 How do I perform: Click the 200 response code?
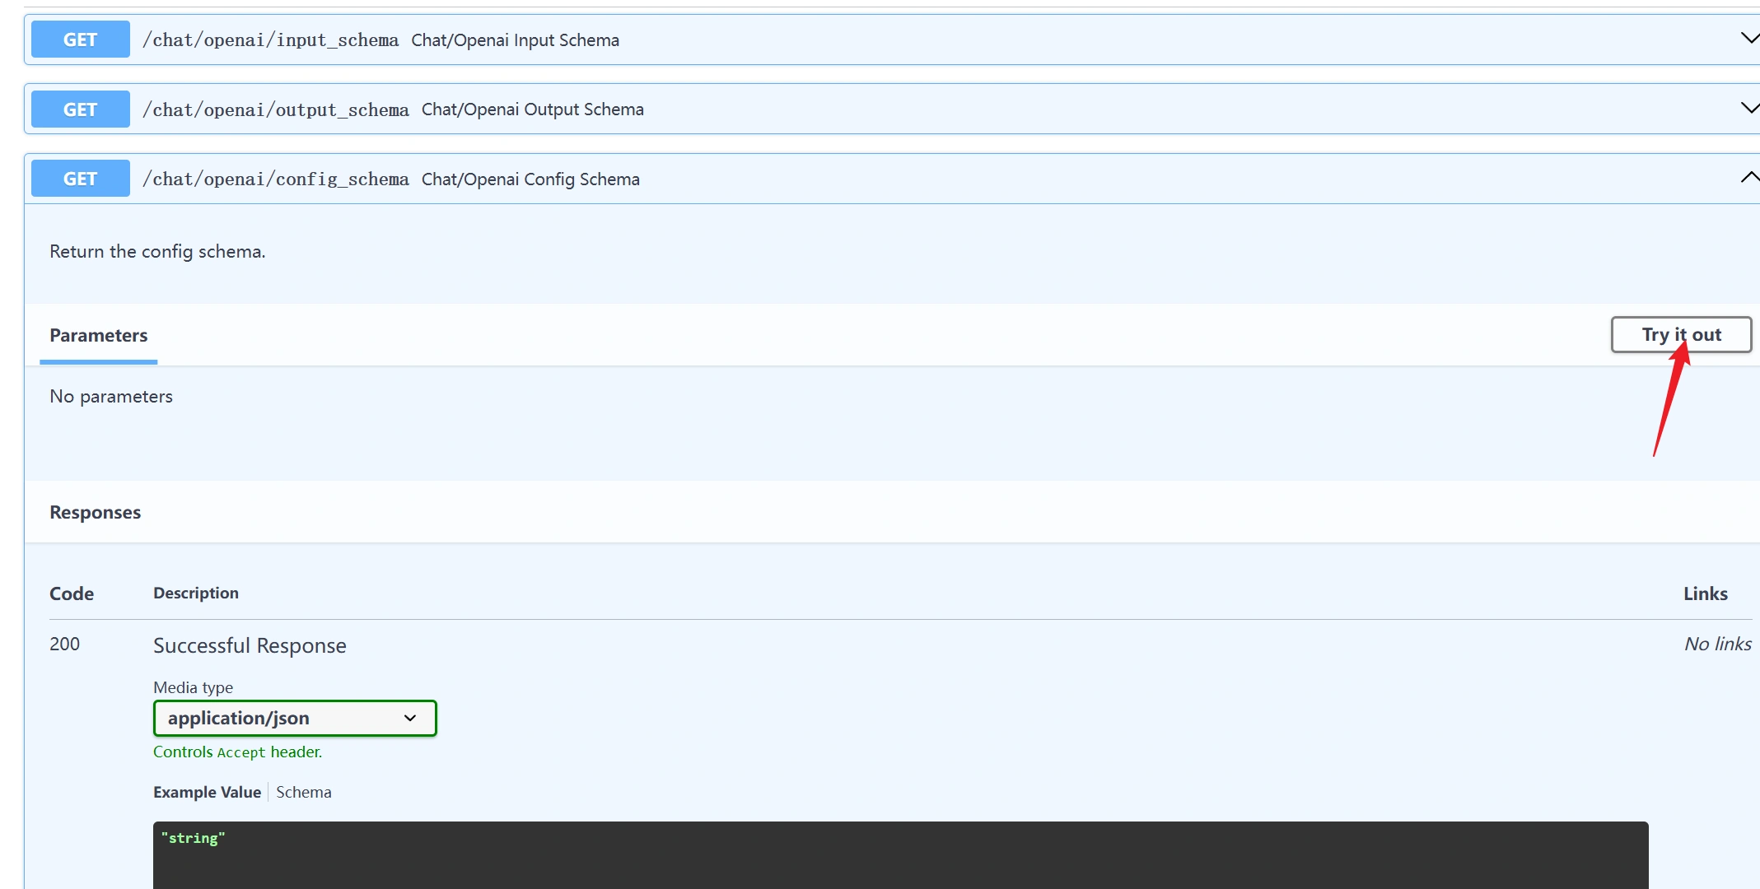64,644
